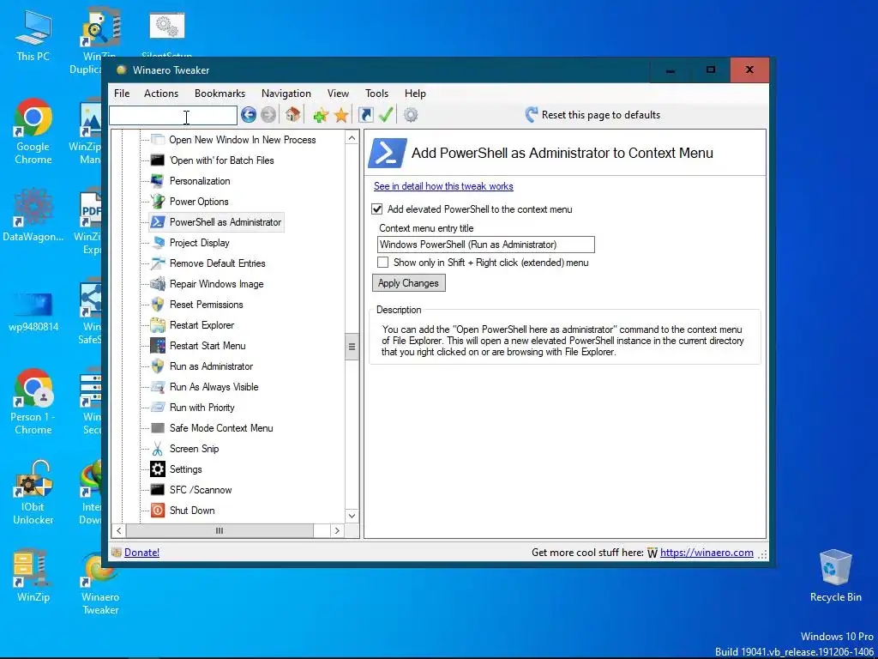Click the Run as Administrator shield icon

coord(158,366)
